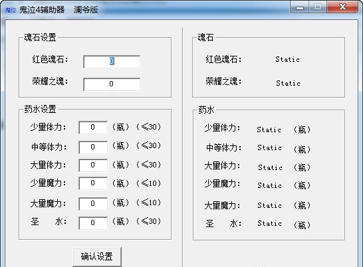Viewport: 363px width, 267px height.
Task: Click the 魂石设置 group title
Action: pos(41,37)
